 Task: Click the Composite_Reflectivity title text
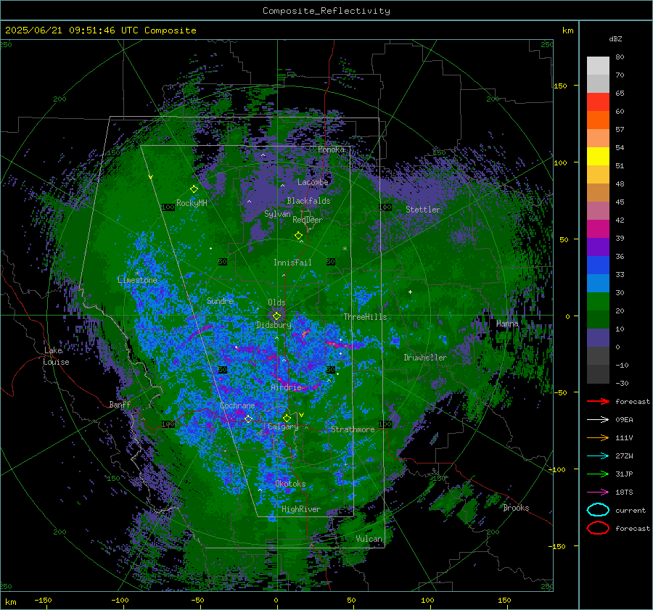[x=326, y=11]
